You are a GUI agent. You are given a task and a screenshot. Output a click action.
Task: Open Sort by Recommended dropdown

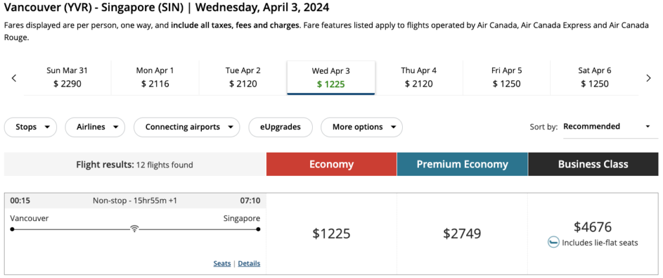(x=607, y=127)
